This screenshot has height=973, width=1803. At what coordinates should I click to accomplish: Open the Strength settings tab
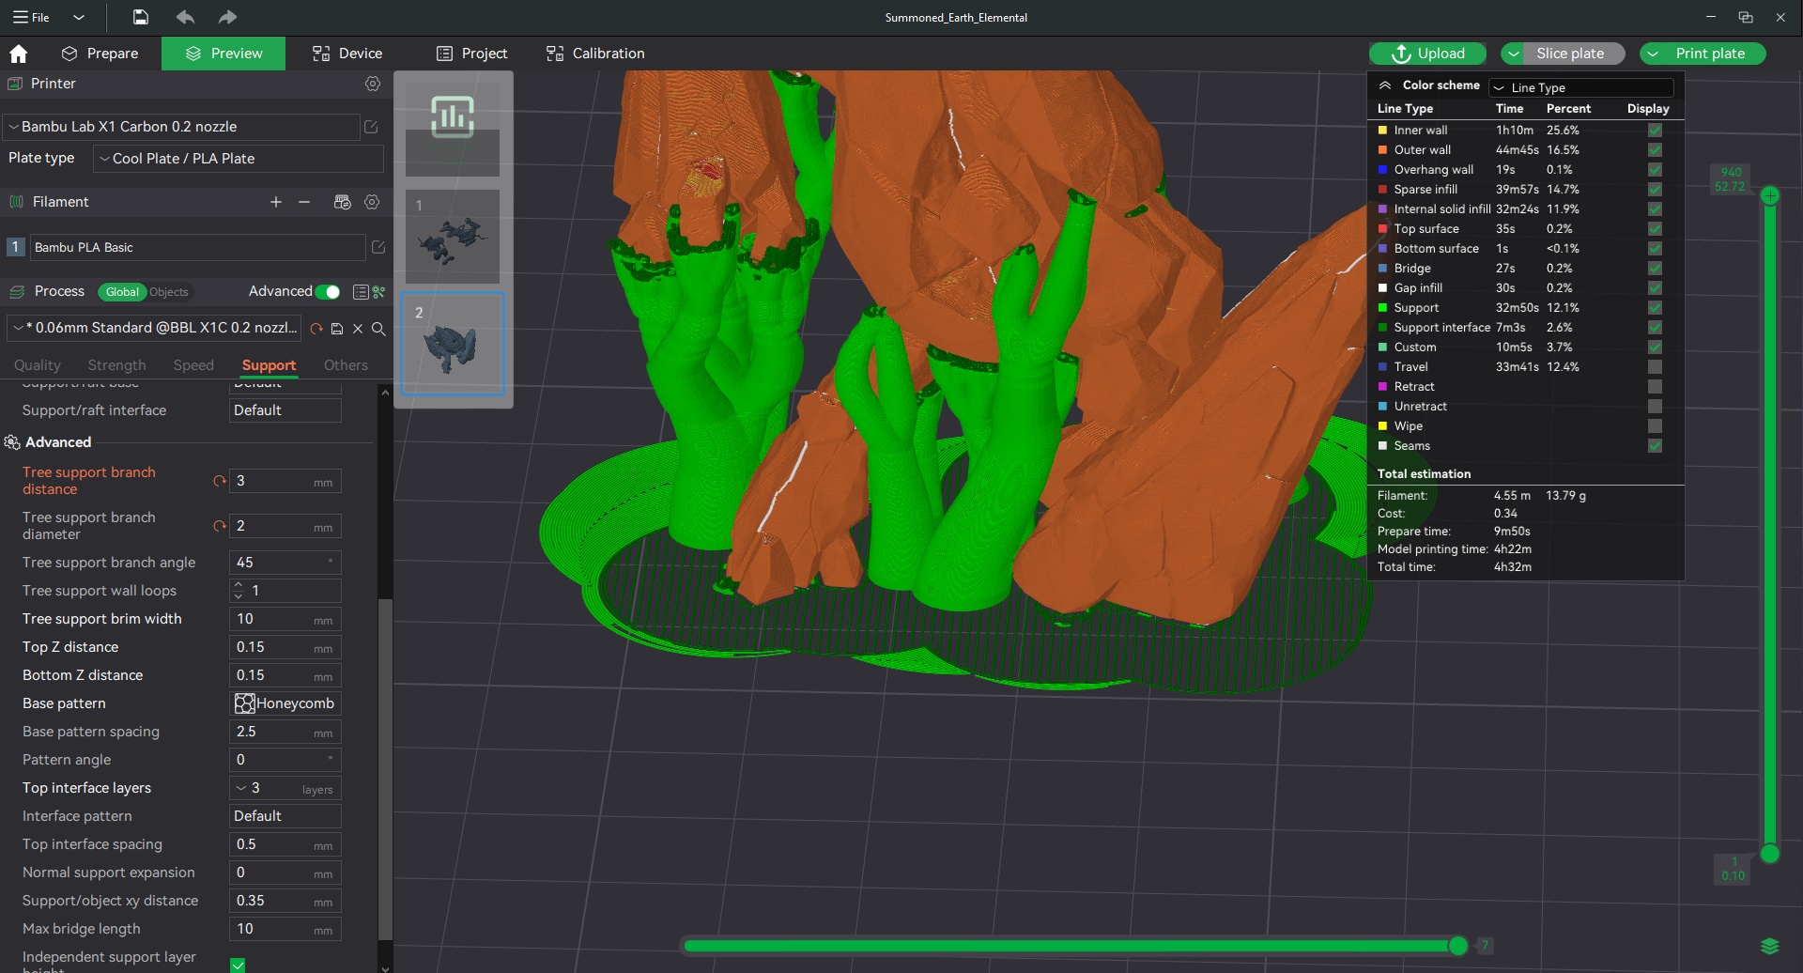(x=116, y=365)
